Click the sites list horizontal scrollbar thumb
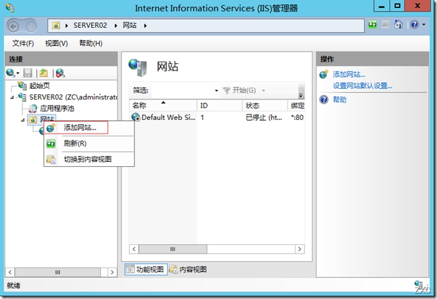The height and width of the screenshot is (299, 437). tap(173, 249)
